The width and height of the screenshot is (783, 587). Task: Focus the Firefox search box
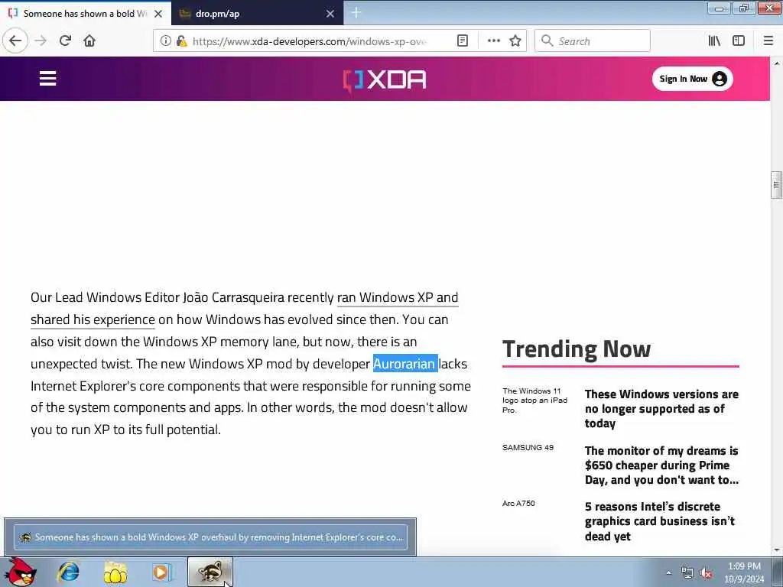[x=593, y=41]
